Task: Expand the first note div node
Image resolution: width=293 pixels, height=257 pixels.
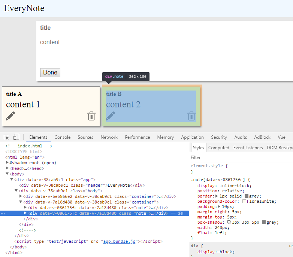Action: click(25, 207)
